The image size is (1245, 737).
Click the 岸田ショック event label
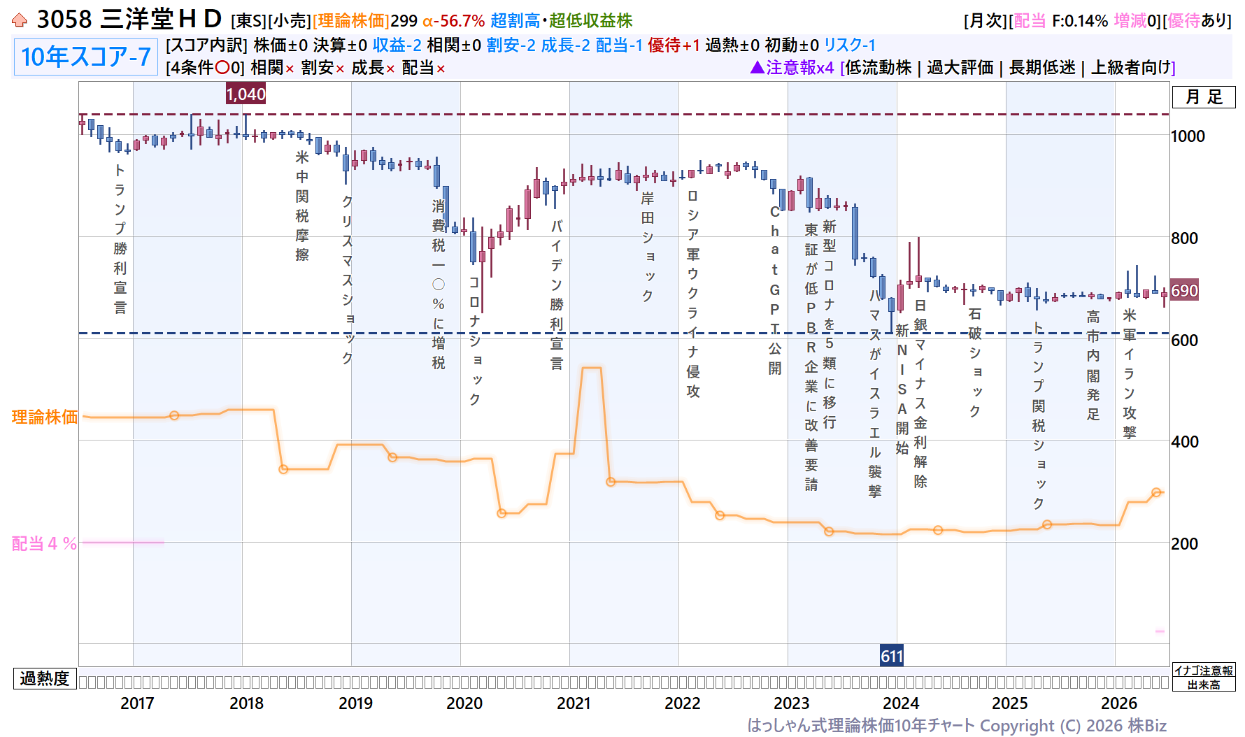(648, 248)
